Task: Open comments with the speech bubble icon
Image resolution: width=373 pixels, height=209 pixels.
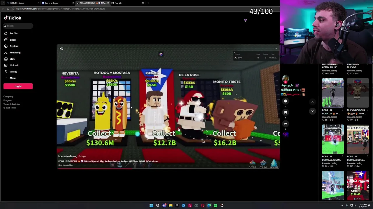Action: 286,101
